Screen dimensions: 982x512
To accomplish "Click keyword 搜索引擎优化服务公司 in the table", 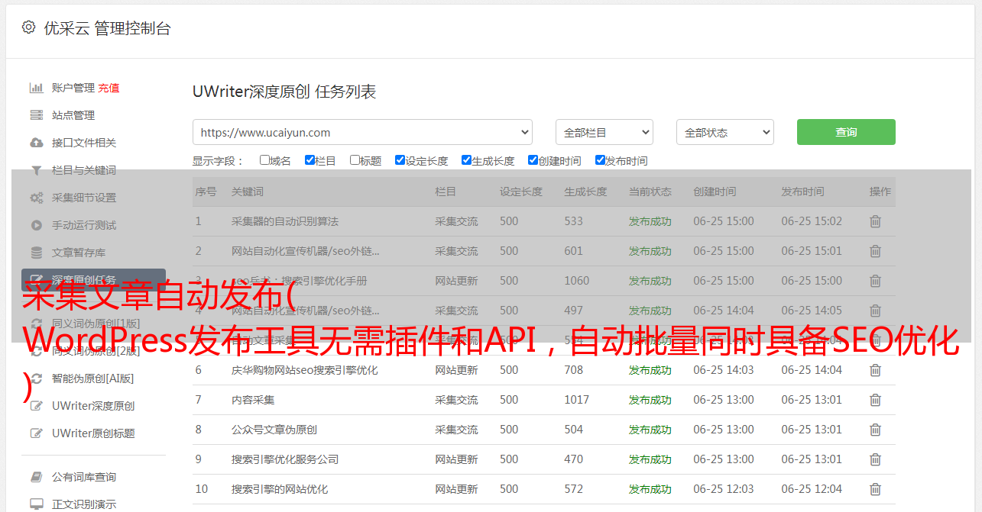I will (x=284, y=459).
